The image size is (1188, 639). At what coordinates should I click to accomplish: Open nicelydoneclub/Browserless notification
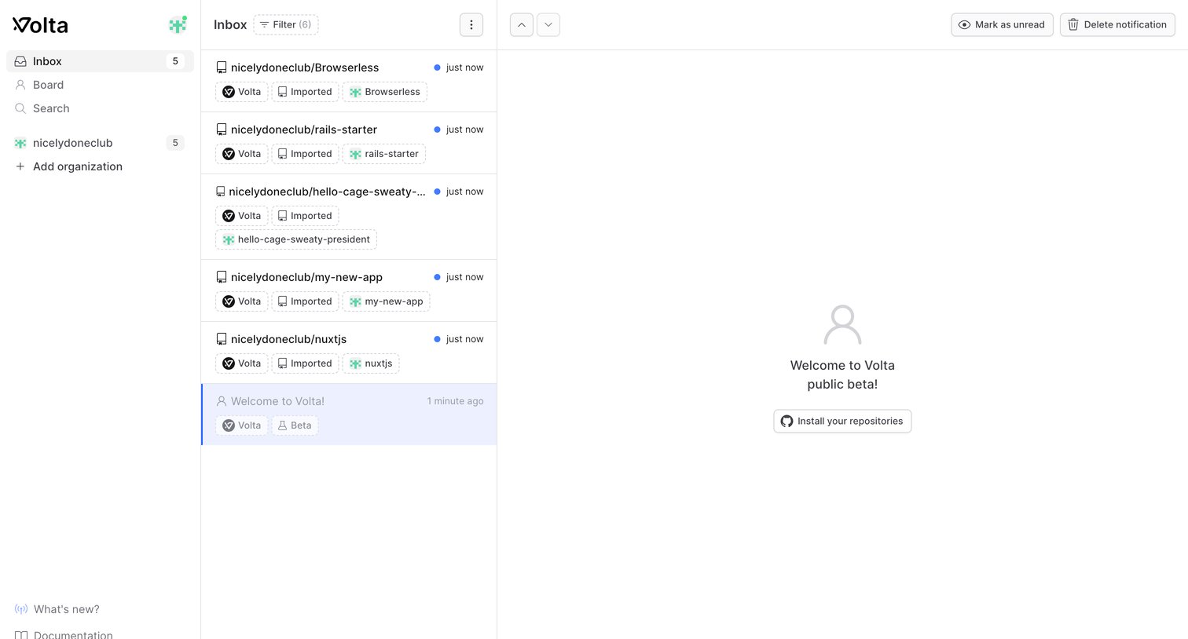tap(349, 81)
